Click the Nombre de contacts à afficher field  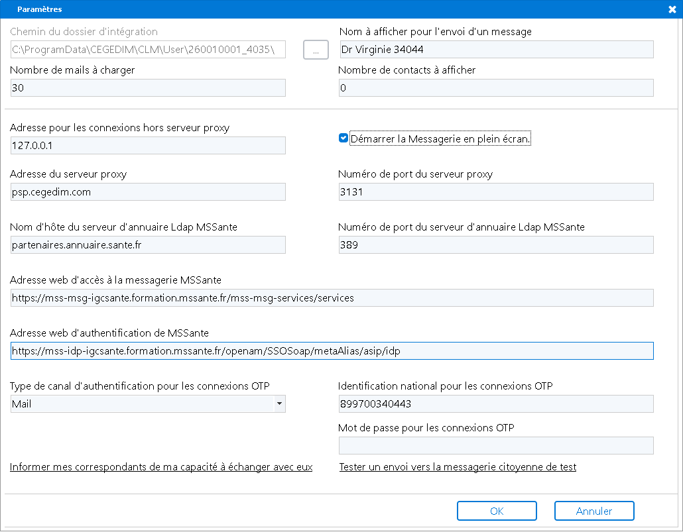click(495, 88)
